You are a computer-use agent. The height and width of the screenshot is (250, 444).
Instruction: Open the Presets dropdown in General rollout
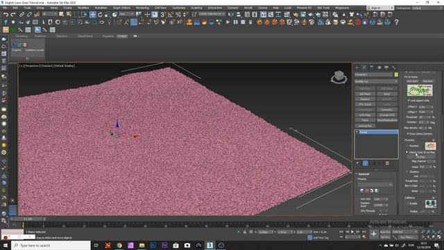375,185
